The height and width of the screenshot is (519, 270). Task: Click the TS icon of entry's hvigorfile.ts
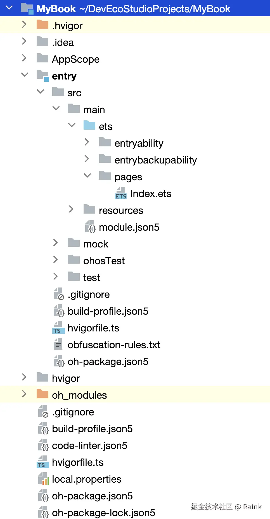(x=58, y=328)
